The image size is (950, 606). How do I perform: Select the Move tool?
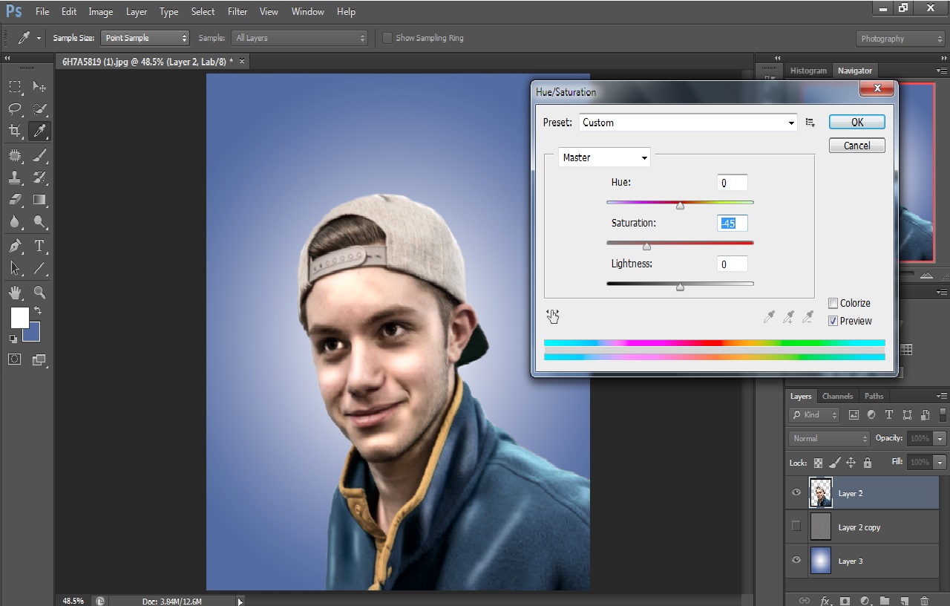click(39, 87)
